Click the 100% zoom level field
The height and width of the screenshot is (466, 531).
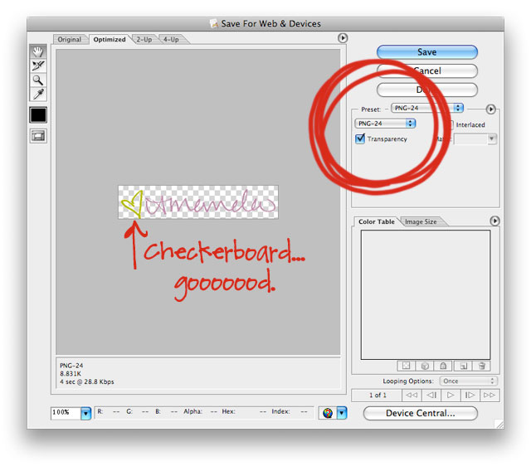(66, 413)
